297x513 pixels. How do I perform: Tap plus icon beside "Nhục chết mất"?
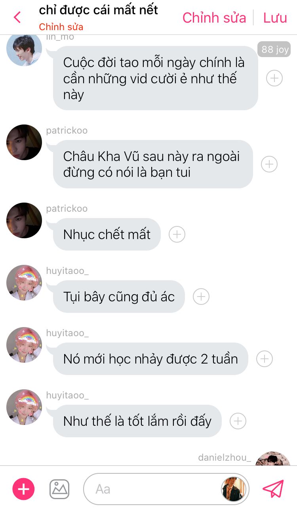pos(177,234)
